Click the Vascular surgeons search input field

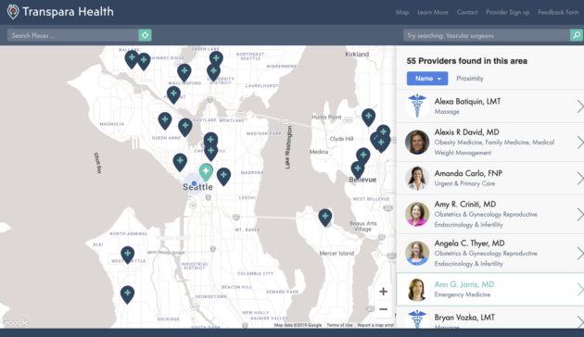(x=487, y=35)
